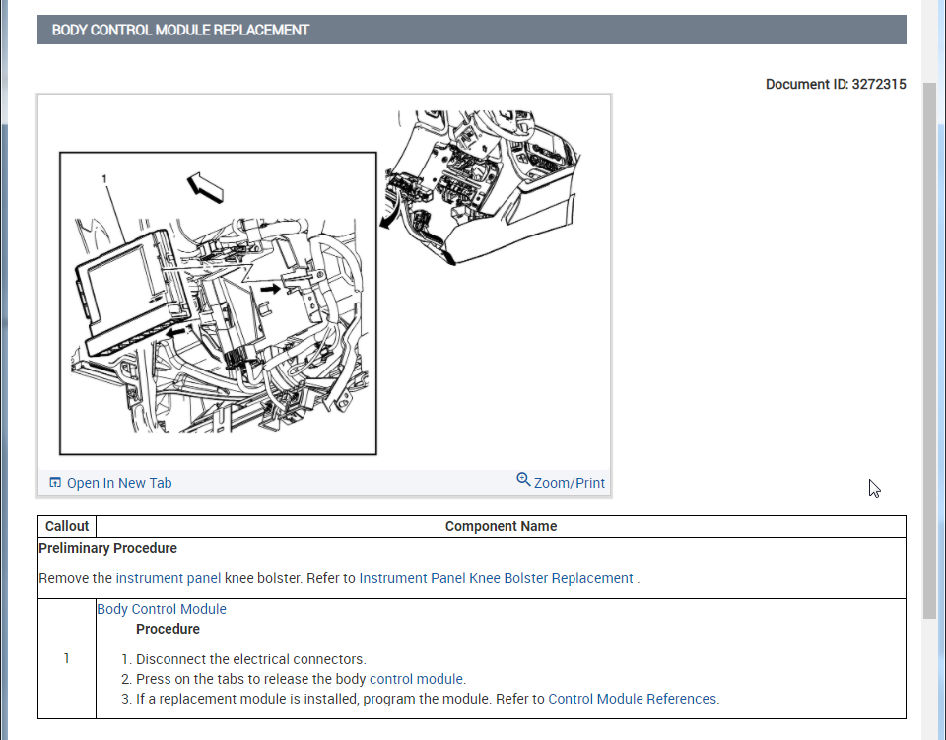Select the Document ID: 3272315 text
Screen dimensions: 946x740
(836, 84)
